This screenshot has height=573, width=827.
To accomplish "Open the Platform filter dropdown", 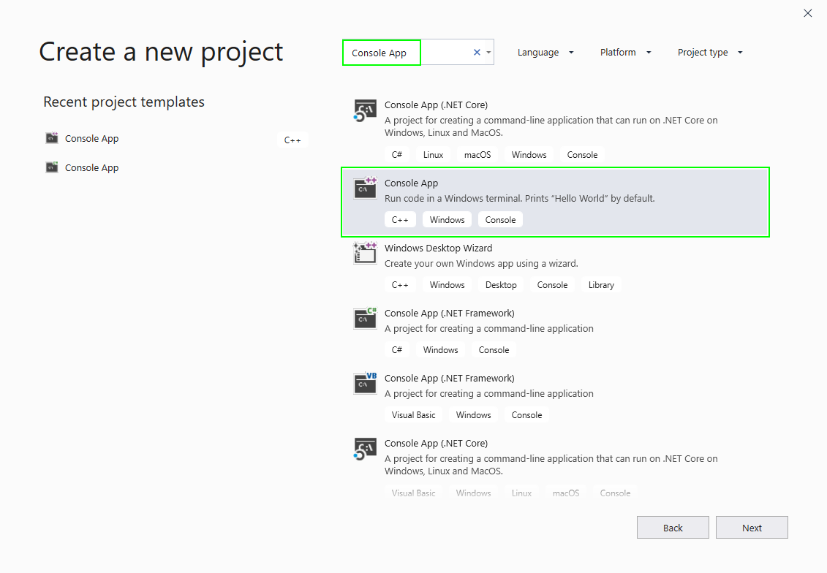I will click(625, 52).
